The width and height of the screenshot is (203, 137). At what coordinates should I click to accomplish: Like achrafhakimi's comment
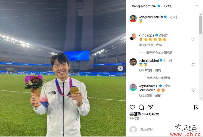(x=193, y=65)
